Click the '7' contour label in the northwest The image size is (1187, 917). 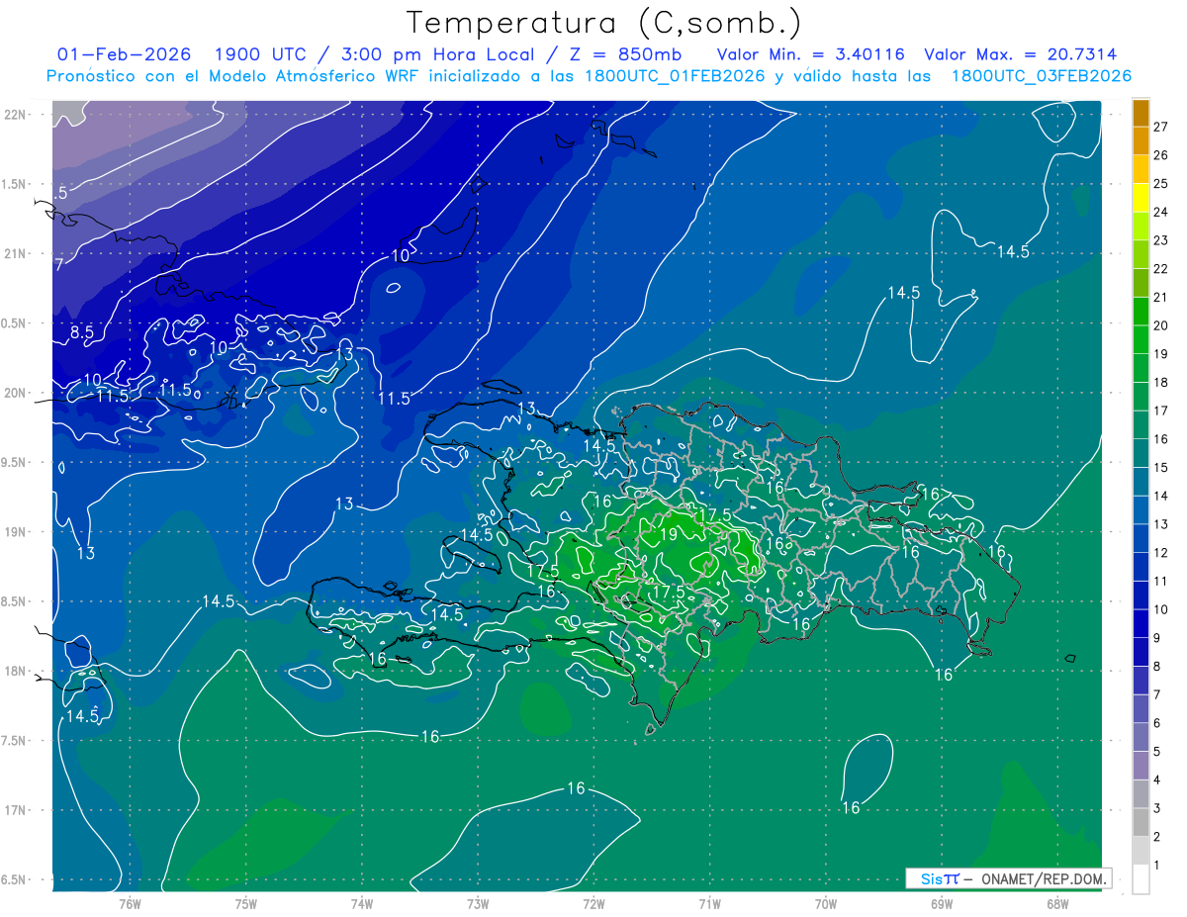(x=59, y=265)
